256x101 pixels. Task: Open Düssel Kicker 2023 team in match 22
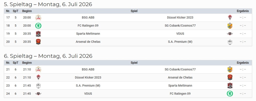click(x=88, y=78)
